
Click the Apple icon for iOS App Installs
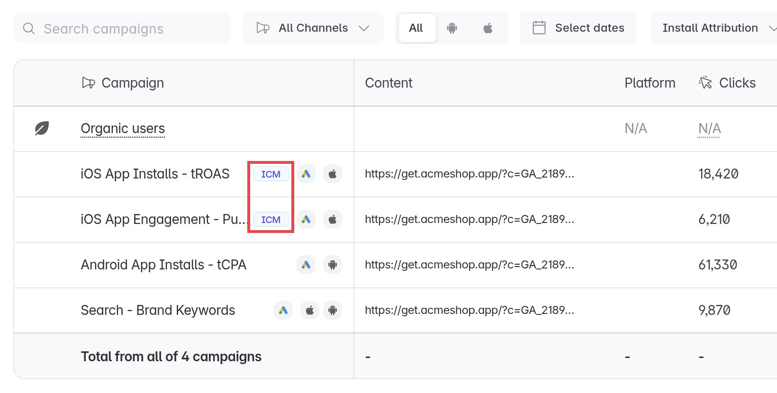(x=333, y=174)
